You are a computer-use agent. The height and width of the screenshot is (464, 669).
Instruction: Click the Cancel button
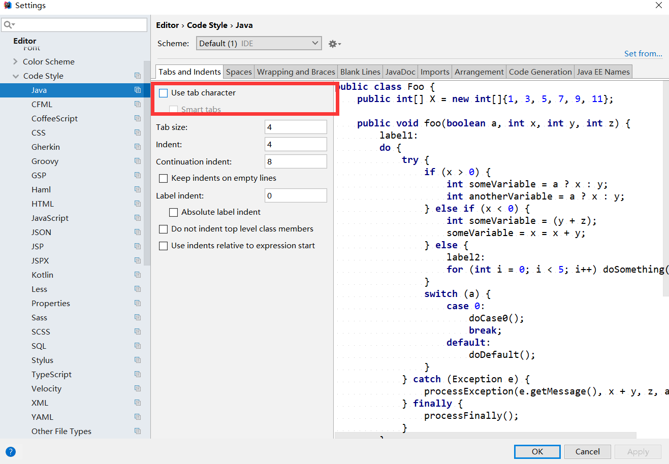587,452
